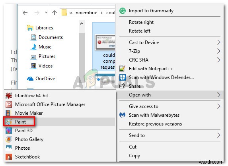Click the Notepad++ edit icon
Viewport: 228px width, 166px height.
click(122, 68)
